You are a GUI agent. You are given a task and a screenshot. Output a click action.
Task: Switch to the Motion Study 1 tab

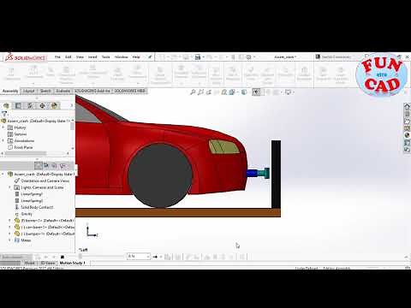point(72,263)
